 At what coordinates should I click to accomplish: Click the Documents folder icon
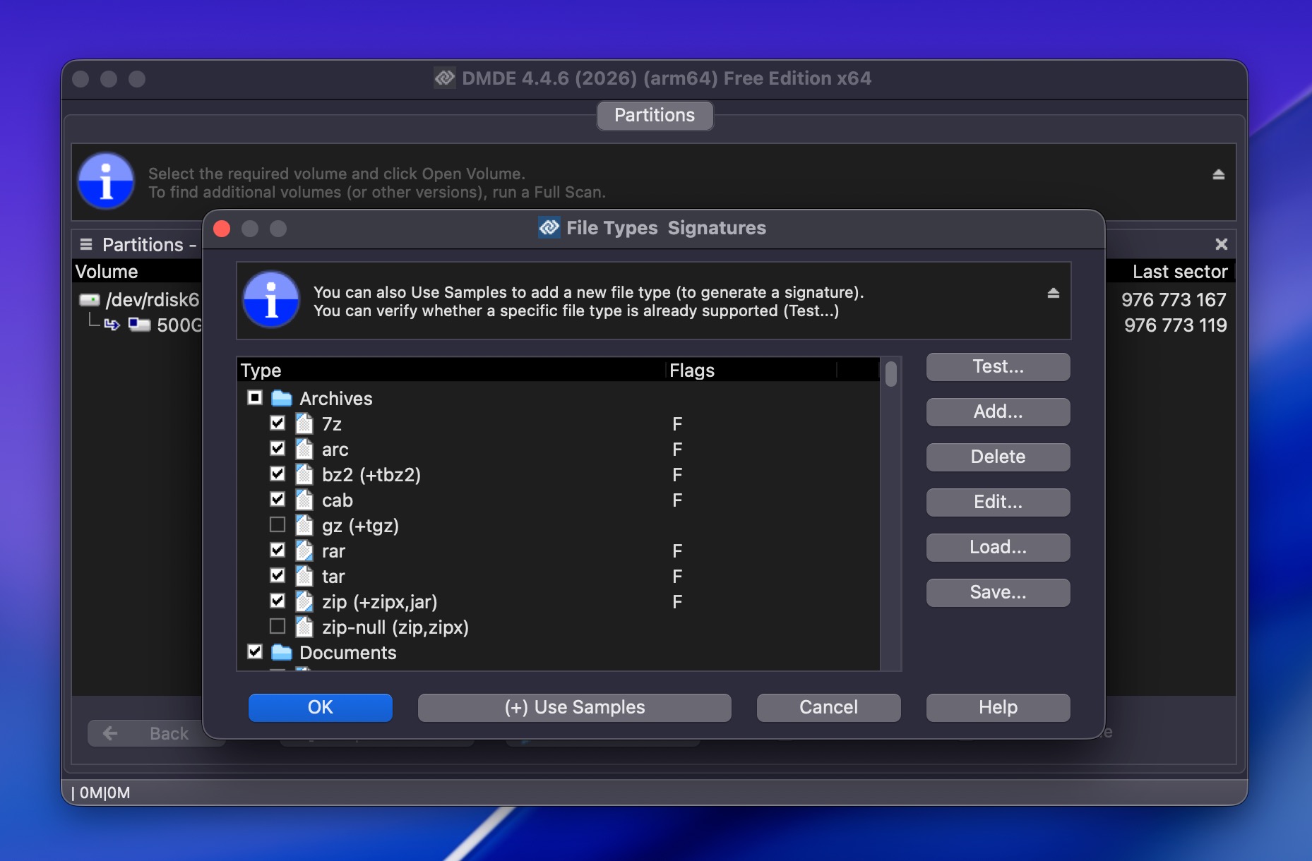[282, 652]
